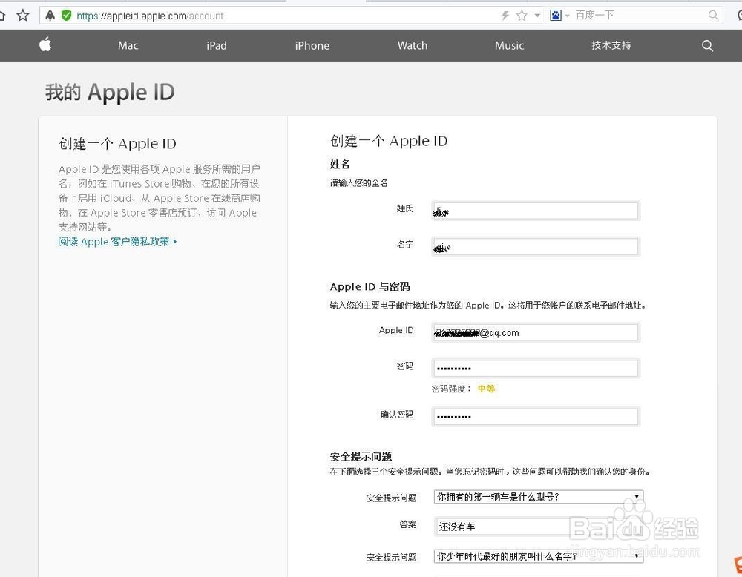Screen dimensions: 742x577
Task: Open the search on the Apple navigation bar
Action: [706, 45]
